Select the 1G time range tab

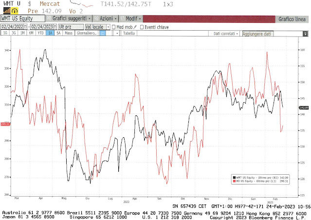5,33
